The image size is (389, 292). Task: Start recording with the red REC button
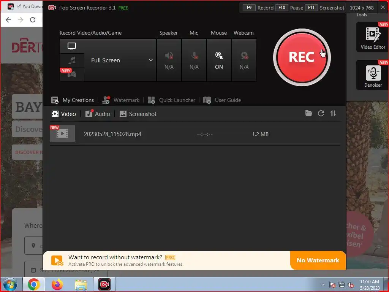pos(302,57)
